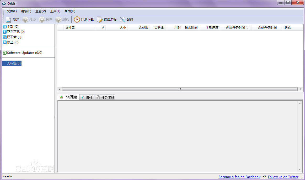Switch to the 下载进度 tab

pos(68,97)
